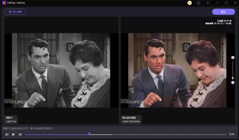This screenshot has width=239, height=140.
Task: Open the user account profile icon
Action: click(x=199, y=3)
